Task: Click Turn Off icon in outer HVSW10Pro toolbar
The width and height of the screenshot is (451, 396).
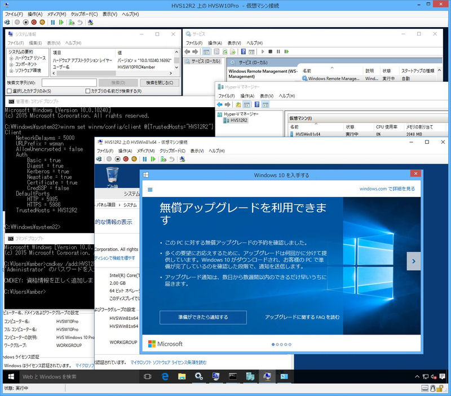Action: pyautogui.click(x=25, y=23)
